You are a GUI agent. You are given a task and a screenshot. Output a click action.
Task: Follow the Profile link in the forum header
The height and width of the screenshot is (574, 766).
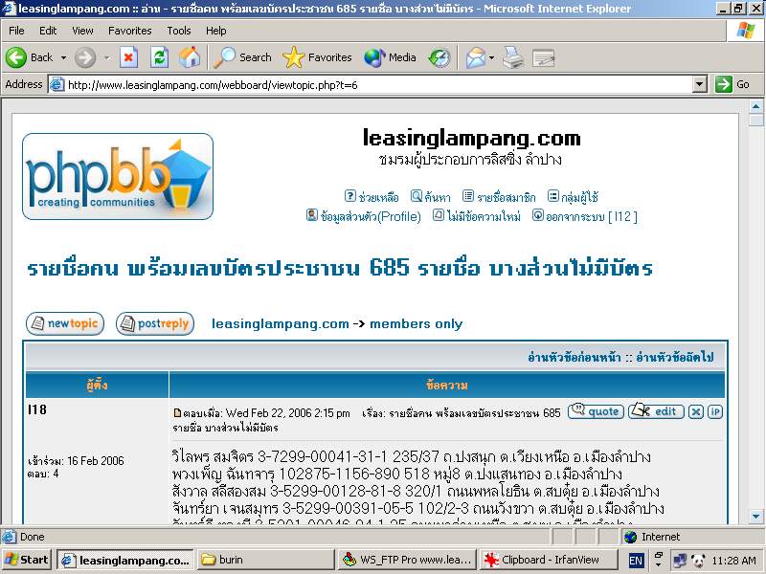pyautogui.click(x=363, y=216)
